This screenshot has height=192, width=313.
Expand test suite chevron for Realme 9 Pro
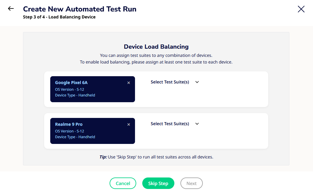point(197,124)
